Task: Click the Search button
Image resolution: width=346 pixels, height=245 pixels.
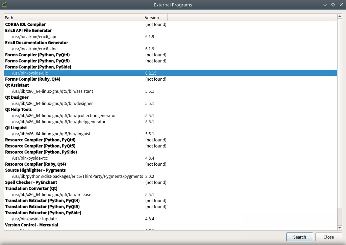Action: coord(299,237)
